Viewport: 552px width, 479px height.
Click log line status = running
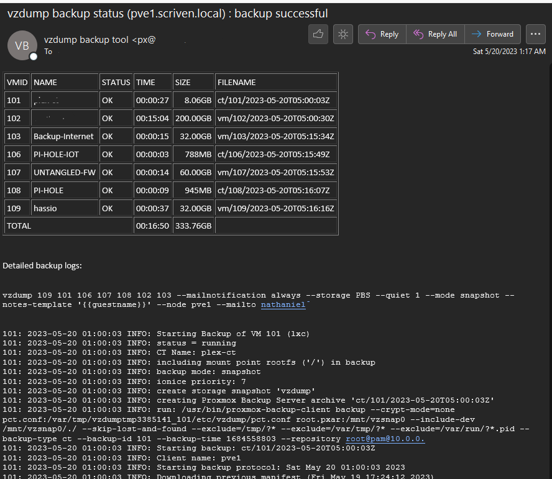click(119, 343)
